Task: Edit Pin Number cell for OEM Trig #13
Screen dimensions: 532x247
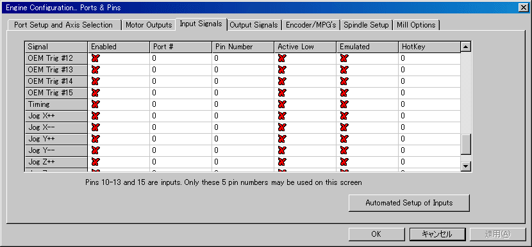Action: (244, 70)
